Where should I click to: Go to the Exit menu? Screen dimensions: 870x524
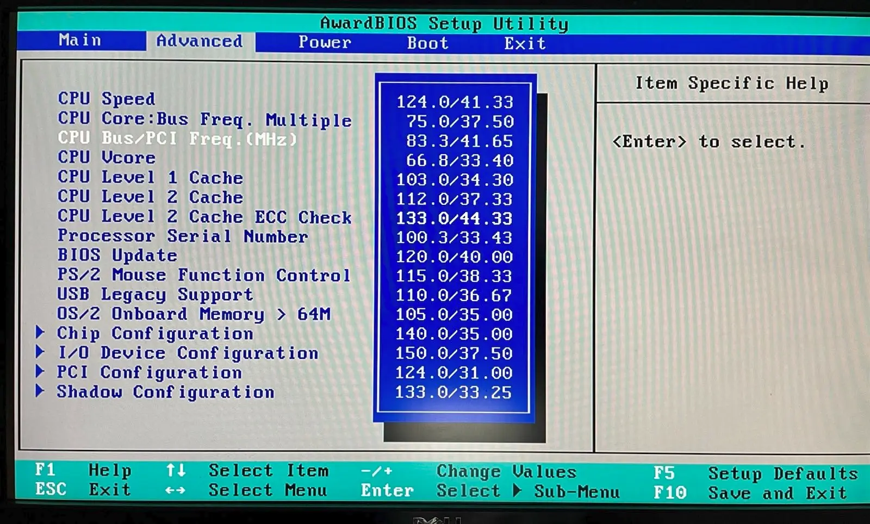click(x=525, y=43)
